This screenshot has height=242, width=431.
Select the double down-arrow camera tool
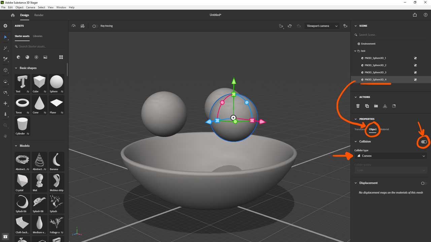tap(5, 114)
